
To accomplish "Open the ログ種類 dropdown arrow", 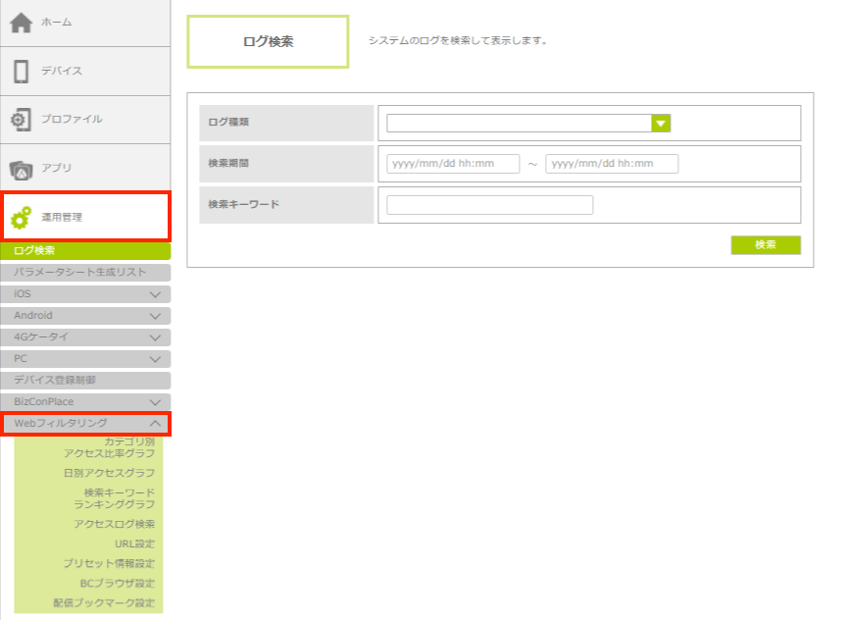I will click(x=661, y=123).
